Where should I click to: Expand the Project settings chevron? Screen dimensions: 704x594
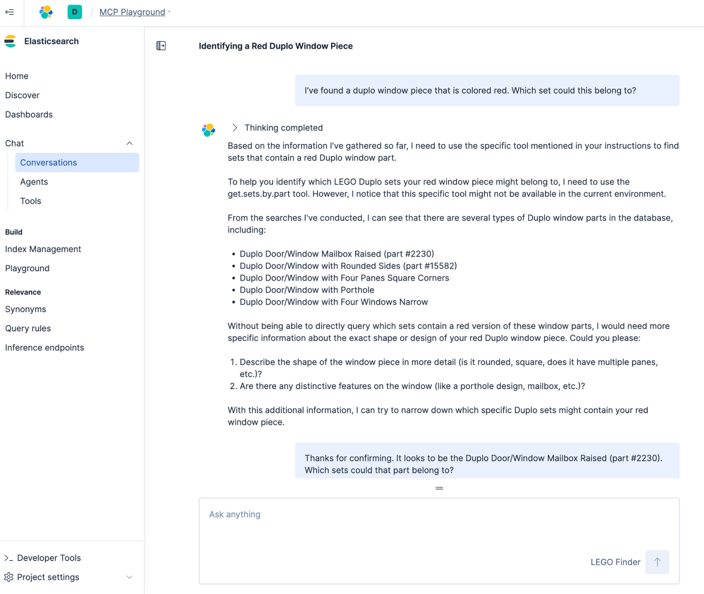click(x=129, y=577)
